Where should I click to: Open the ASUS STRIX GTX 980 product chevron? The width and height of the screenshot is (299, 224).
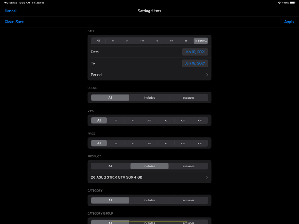[x=207, y=177]
